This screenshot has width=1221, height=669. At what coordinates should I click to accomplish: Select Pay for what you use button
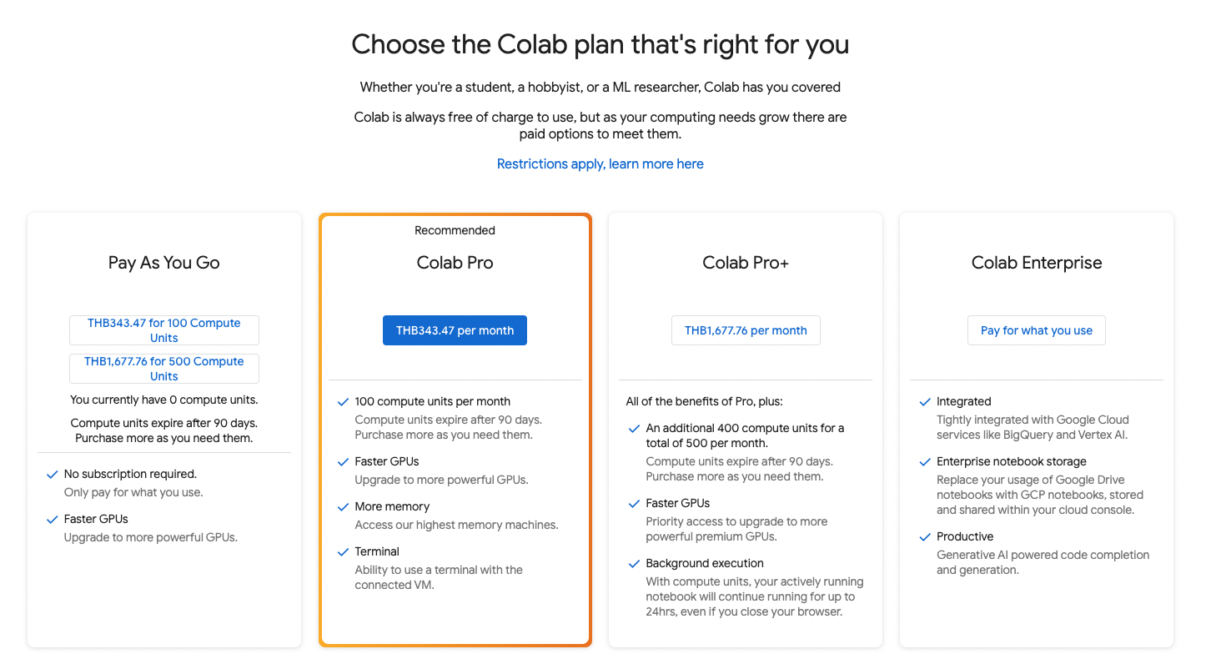click(1037, 330)
